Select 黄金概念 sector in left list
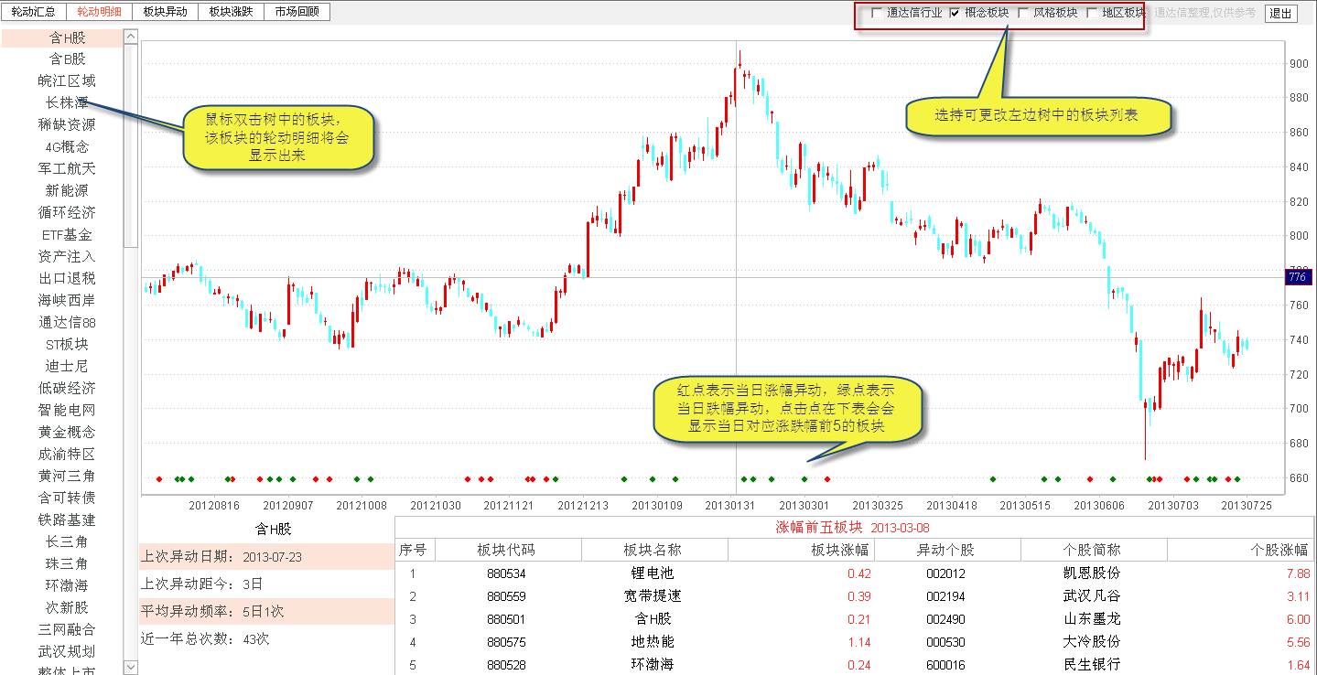The image size is (1317, 675). 67,432
